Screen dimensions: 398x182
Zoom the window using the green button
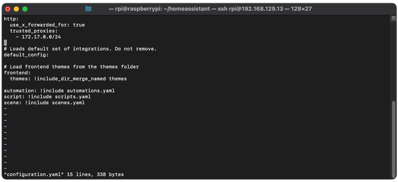pos(24,8)
